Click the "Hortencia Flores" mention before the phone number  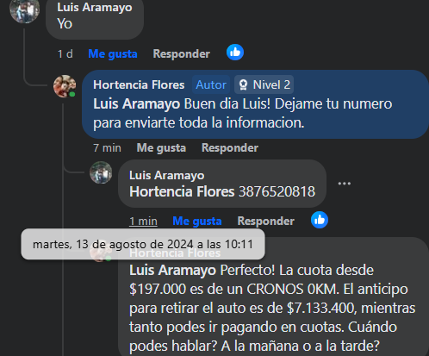pyautogui.click(x=182, y=191)
